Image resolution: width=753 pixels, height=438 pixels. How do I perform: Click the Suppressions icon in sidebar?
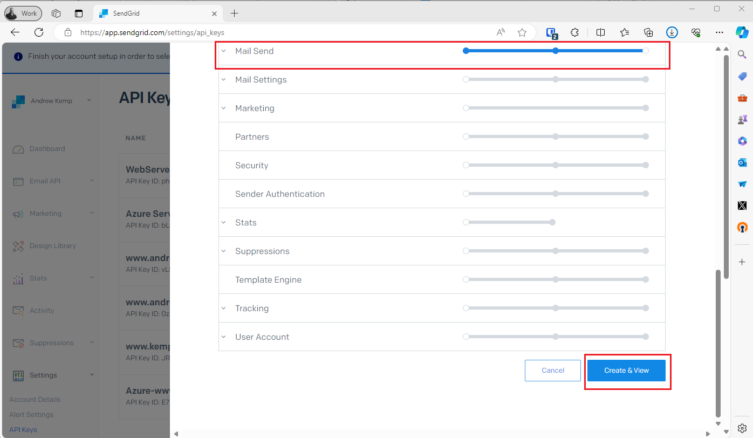pos(18,343)
